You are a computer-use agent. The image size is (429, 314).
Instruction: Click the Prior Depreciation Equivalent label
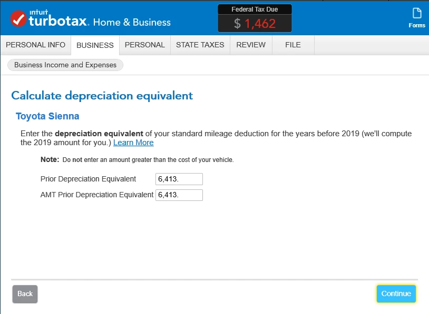pos(88,179)
